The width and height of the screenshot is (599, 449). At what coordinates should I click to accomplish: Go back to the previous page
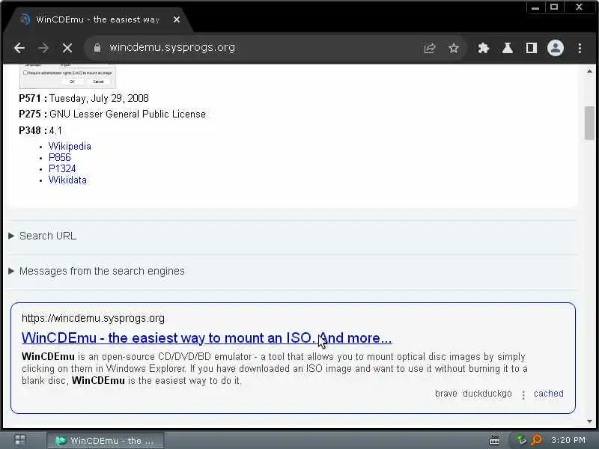click(19, 48)
